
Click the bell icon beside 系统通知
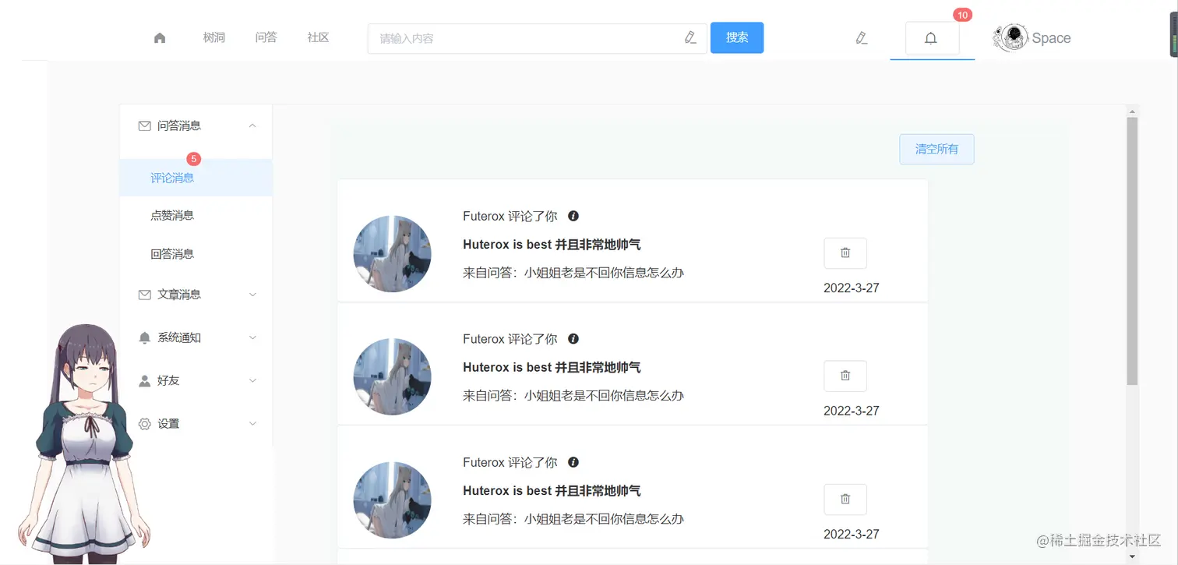click(144, 337)
